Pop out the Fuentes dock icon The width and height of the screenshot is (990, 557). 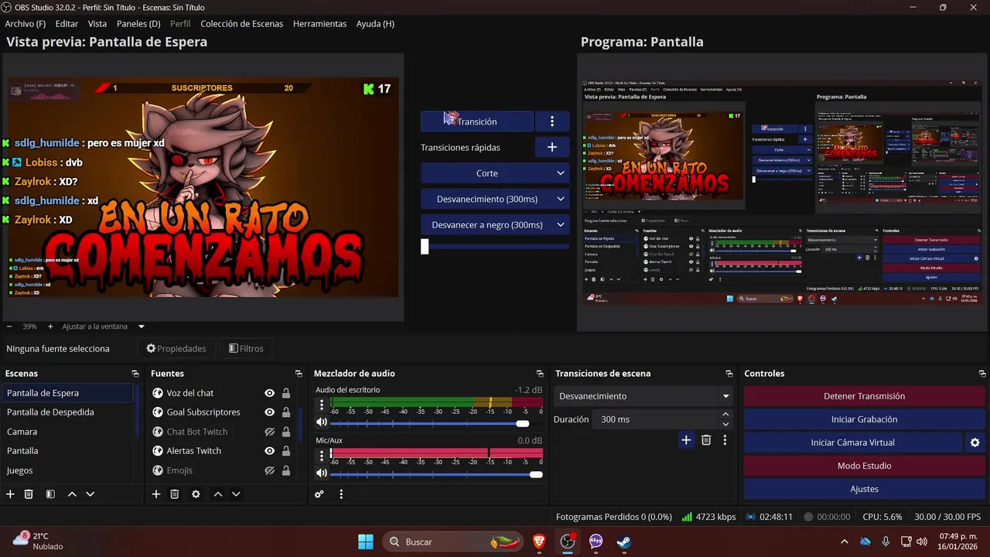[299, 374]
